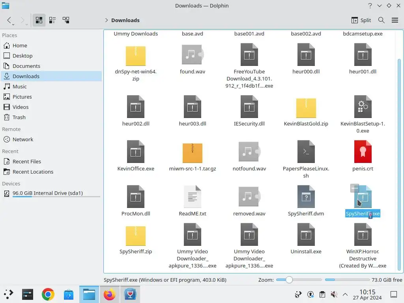This screenshot has width=404, height=303.
Task: Select Downloads in Places panel
Action: [51, 76]
